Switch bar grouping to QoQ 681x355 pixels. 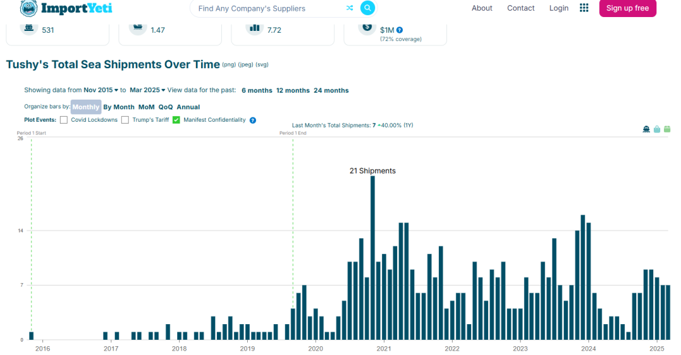point(165,107)
